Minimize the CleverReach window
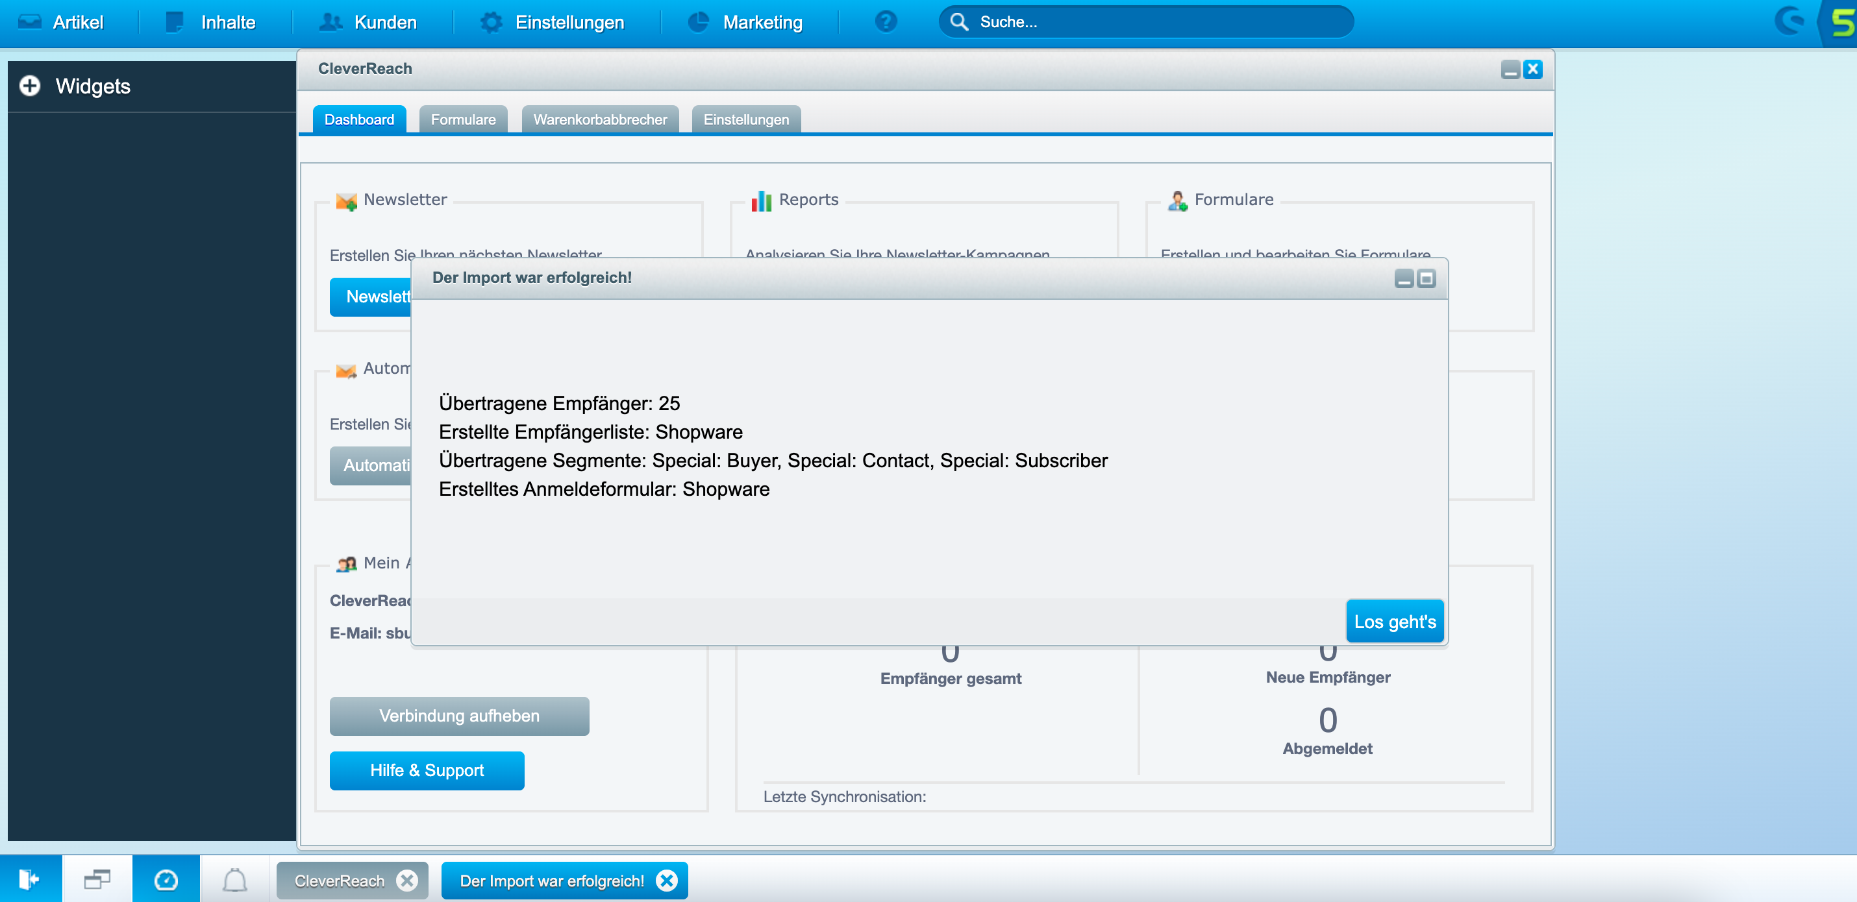Viewport: 1857px width, 902px height. point(1510,69)
